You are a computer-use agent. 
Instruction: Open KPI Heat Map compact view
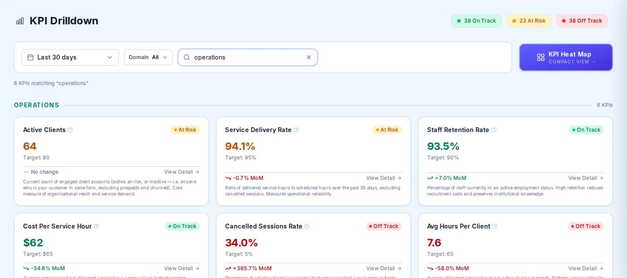pos(566,57)
